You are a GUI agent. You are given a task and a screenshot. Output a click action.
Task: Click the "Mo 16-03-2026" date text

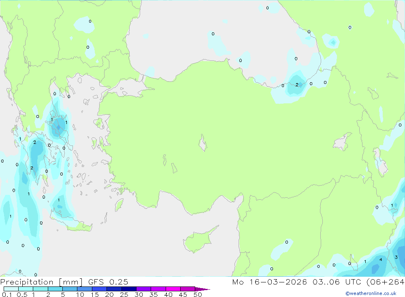pyautogui.click(x=270, y=282)
